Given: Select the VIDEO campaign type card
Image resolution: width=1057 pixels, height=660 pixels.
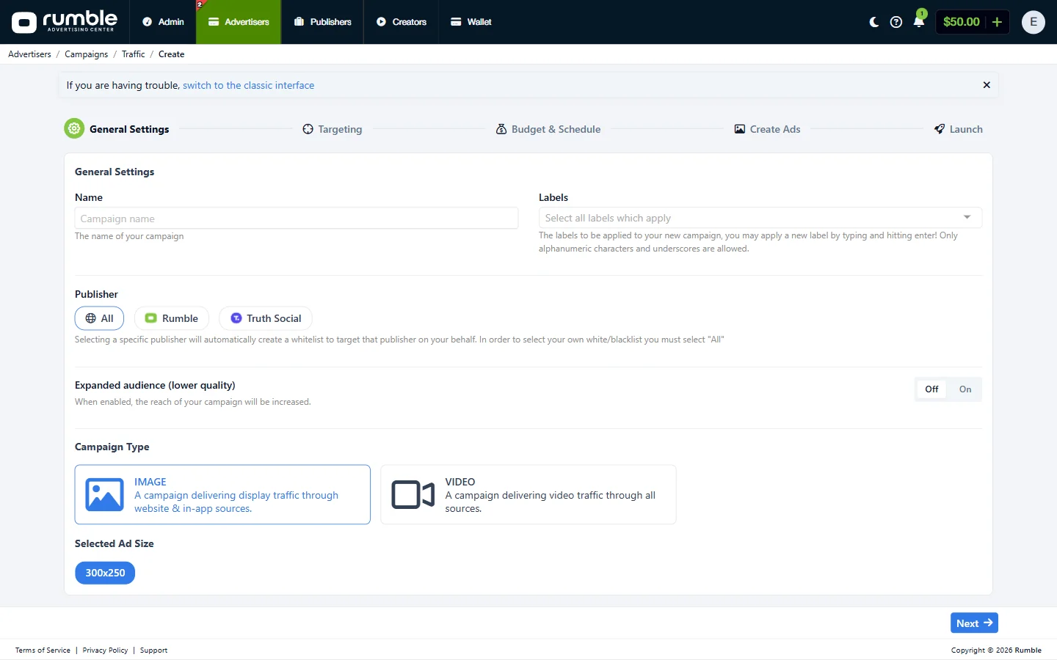Looking at the screenshot, I should point(528,494).
